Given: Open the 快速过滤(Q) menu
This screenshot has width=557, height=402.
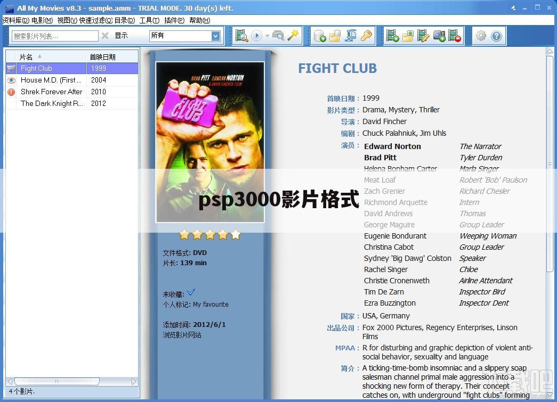Looking at the screenshot, I should (95, 20).
